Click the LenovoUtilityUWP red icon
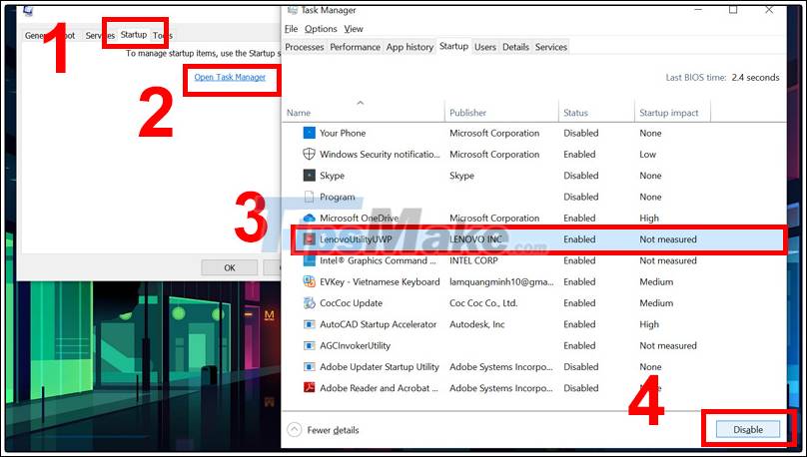Viewport: 807px width, 457px height. [x=309, y=239]
